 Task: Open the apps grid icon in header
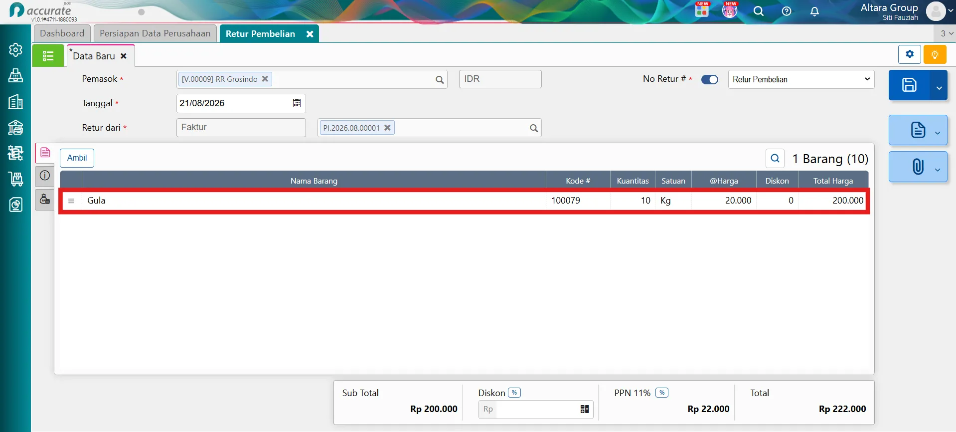coord(702,10)
